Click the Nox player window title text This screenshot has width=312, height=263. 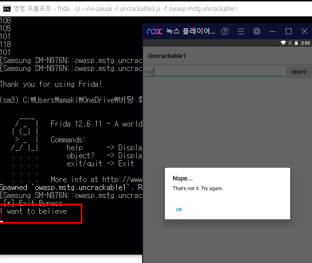[190, 31]
